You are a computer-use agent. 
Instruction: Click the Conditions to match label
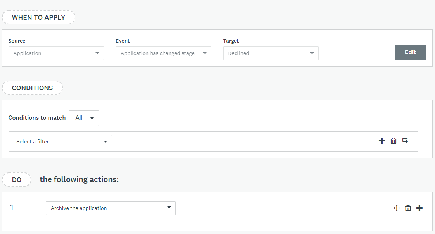tap(37, 118)
